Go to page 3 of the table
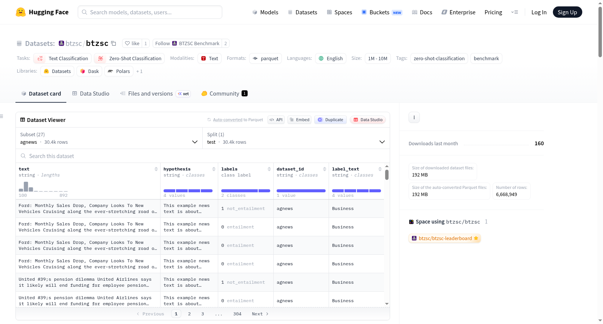Image resolution: width=603 pixels, height=324 pixels. point(202,314)
